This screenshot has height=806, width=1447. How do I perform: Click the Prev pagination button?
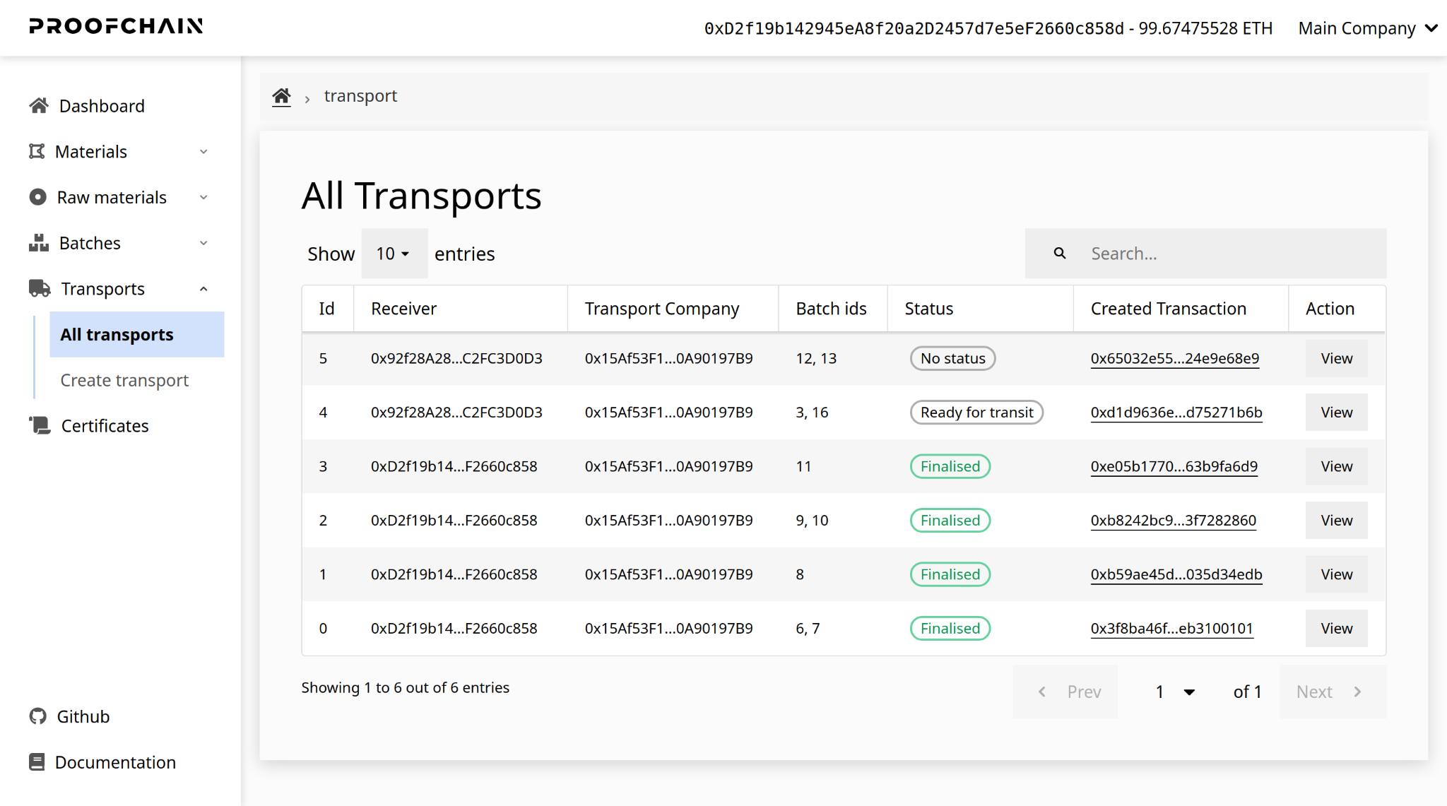coord(1065,692)
